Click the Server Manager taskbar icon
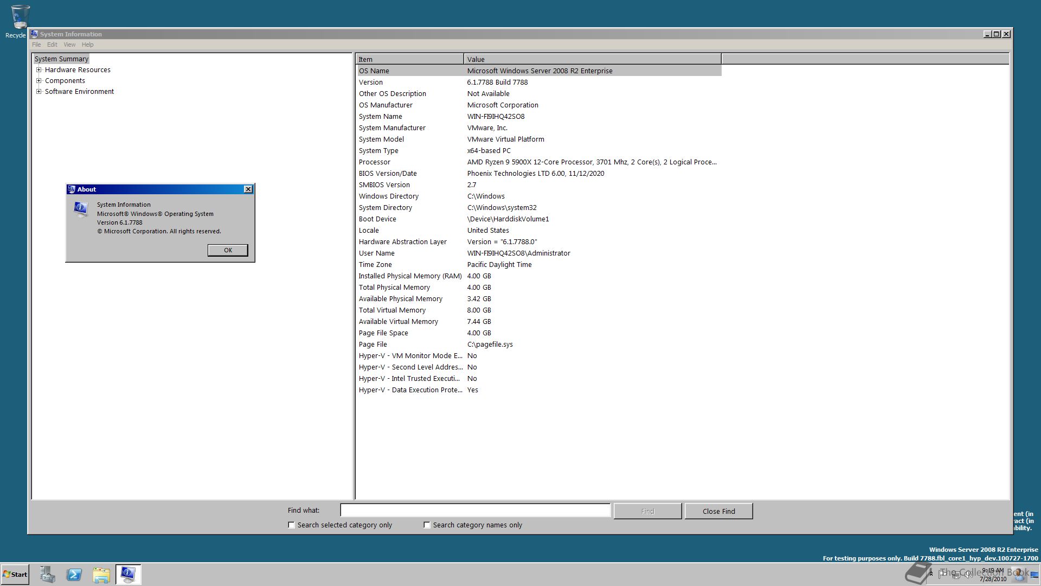This screenshot has width=1041, height=586. (x=47, y=574)
